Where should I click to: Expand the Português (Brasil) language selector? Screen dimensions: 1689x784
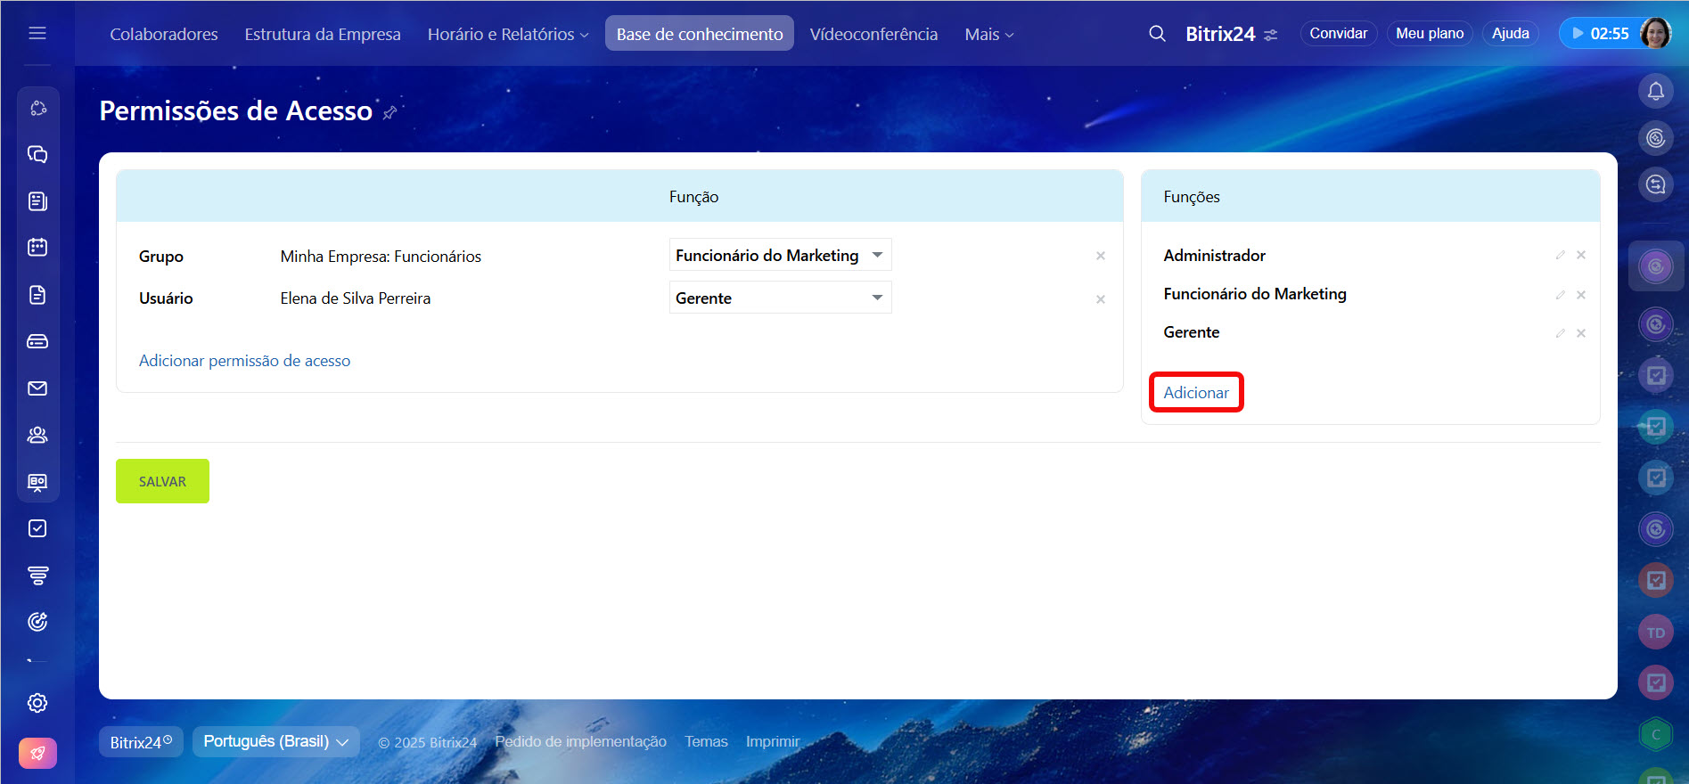click(275, 741)
